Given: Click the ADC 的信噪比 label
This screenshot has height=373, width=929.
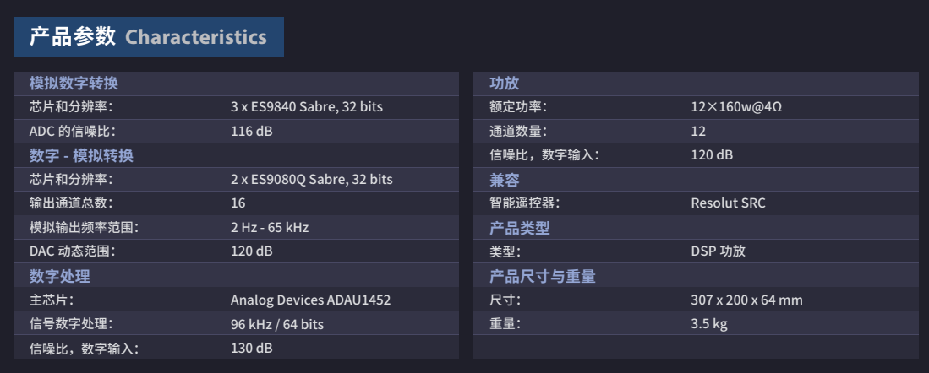Looking at the screenshot, I should click(72, 132).
